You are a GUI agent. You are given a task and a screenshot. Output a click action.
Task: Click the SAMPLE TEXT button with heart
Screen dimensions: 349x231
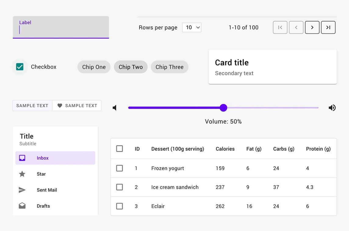point(77,106)
